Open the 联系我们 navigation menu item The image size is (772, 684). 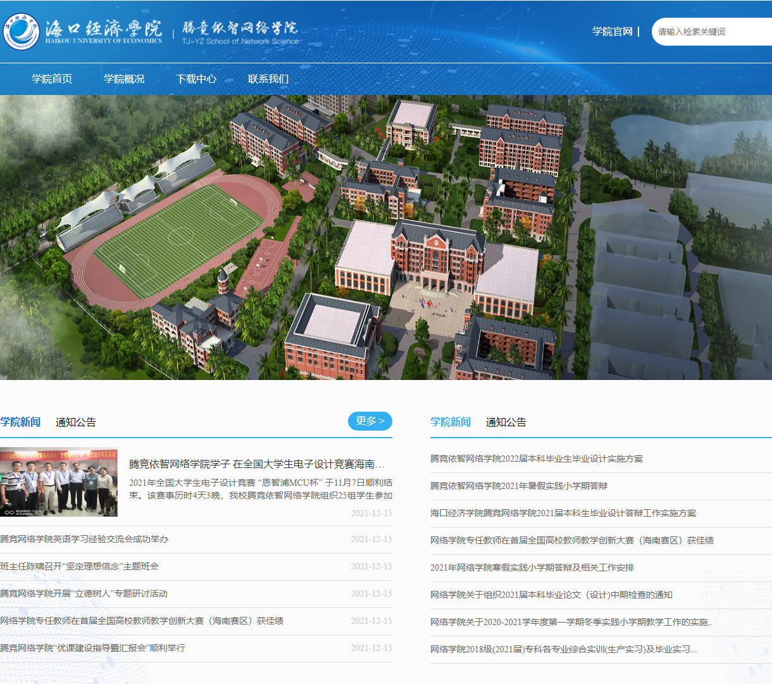(268, 79)
